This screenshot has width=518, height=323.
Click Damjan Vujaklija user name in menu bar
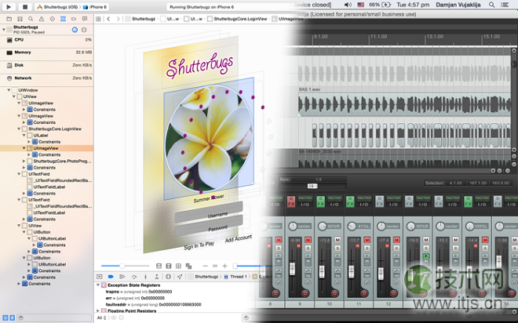coord(459,5)
